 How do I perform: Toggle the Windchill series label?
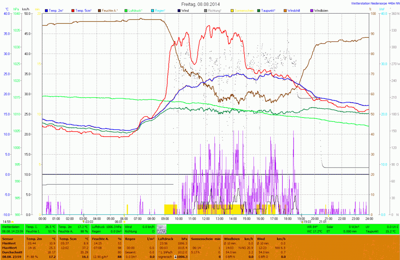point(293,10)
